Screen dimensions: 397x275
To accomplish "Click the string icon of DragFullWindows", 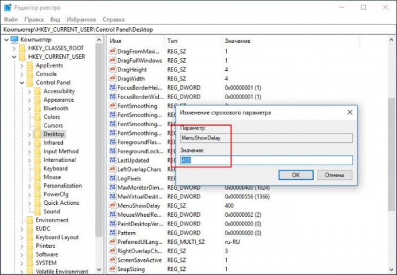I will tap(112, 60).
